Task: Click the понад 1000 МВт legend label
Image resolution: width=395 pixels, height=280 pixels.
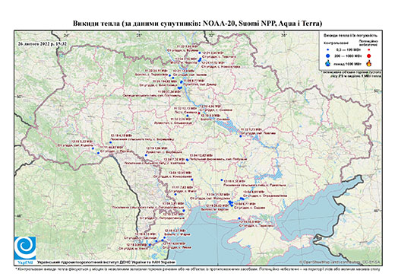Action: [347, 63]
